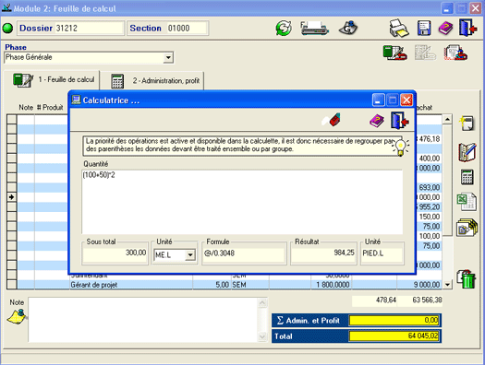Click the table scrollbar up arrow
The image size is (485, 365).
click(x=447, y=119)
